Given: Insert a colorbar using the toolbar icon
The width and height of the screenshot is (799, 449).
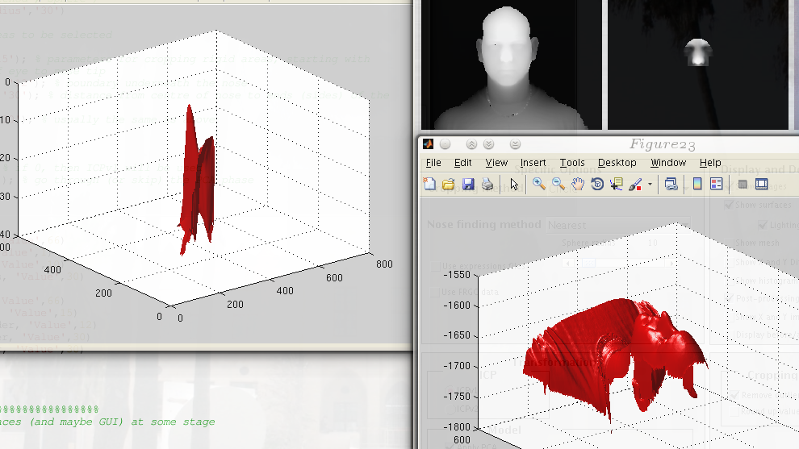Looking at the screenshot, I should (697, 185).
